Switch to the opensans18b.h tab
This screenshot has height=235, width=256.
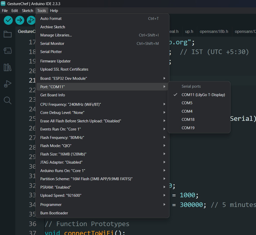[x=214, y=32]
